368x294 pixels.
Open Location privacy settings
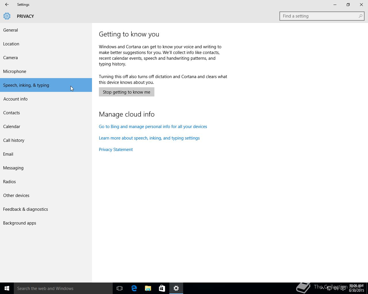[46, 44]
